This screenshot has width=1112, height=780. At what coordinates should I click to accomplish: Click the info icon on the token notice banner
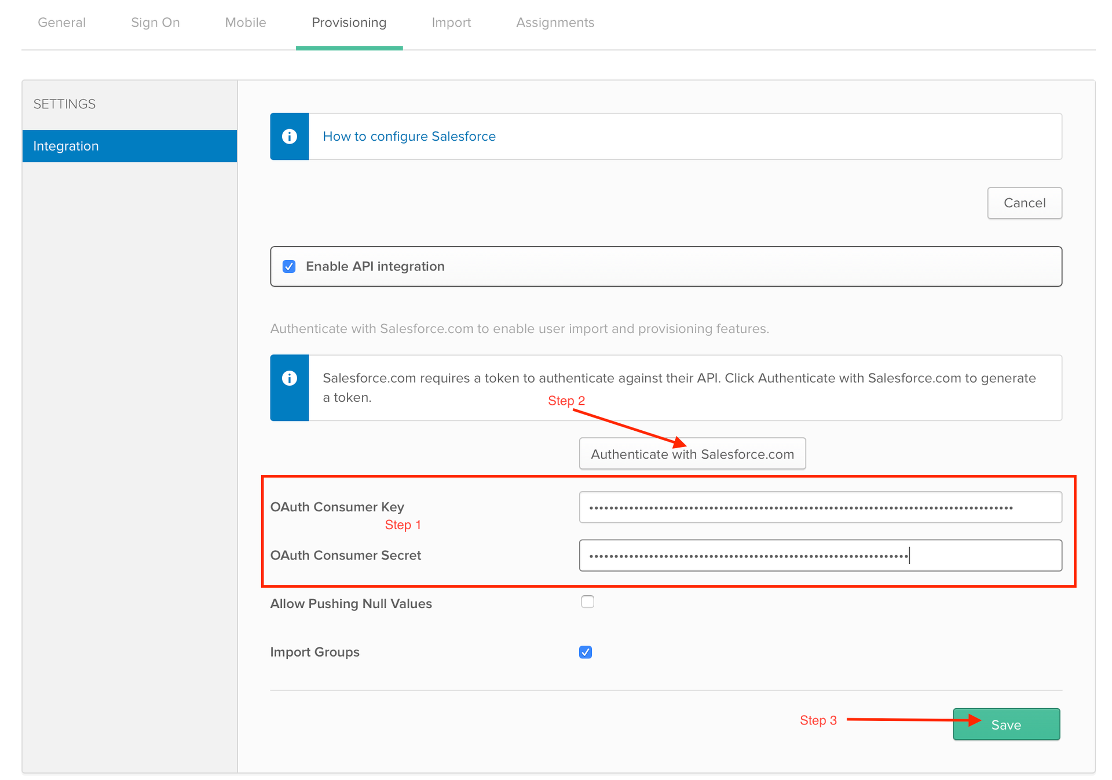[289, 379]
